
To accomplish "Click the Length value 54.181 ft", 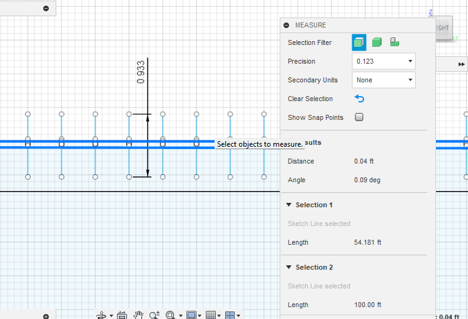I will 367,242.
